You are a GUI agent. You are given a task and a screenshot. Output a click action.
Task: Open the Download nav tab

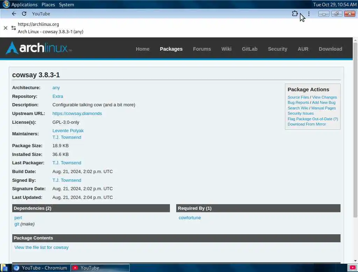[x=330, y=49]
